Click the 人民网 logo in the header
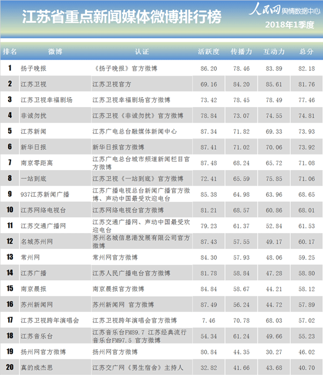 tap(264, 9)
